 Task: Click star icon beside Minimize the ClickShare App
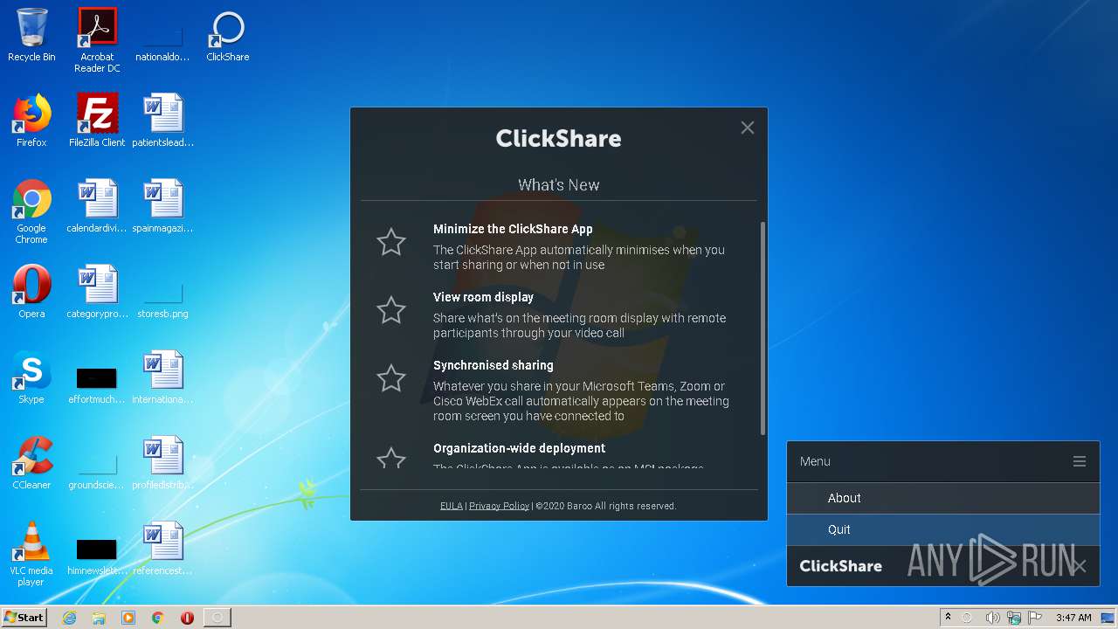tap(391, 242)
